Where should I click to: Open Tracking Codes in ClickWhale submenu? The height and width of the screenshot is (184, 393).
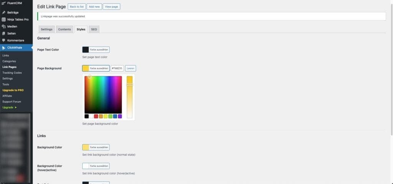(x=12, y=73)
